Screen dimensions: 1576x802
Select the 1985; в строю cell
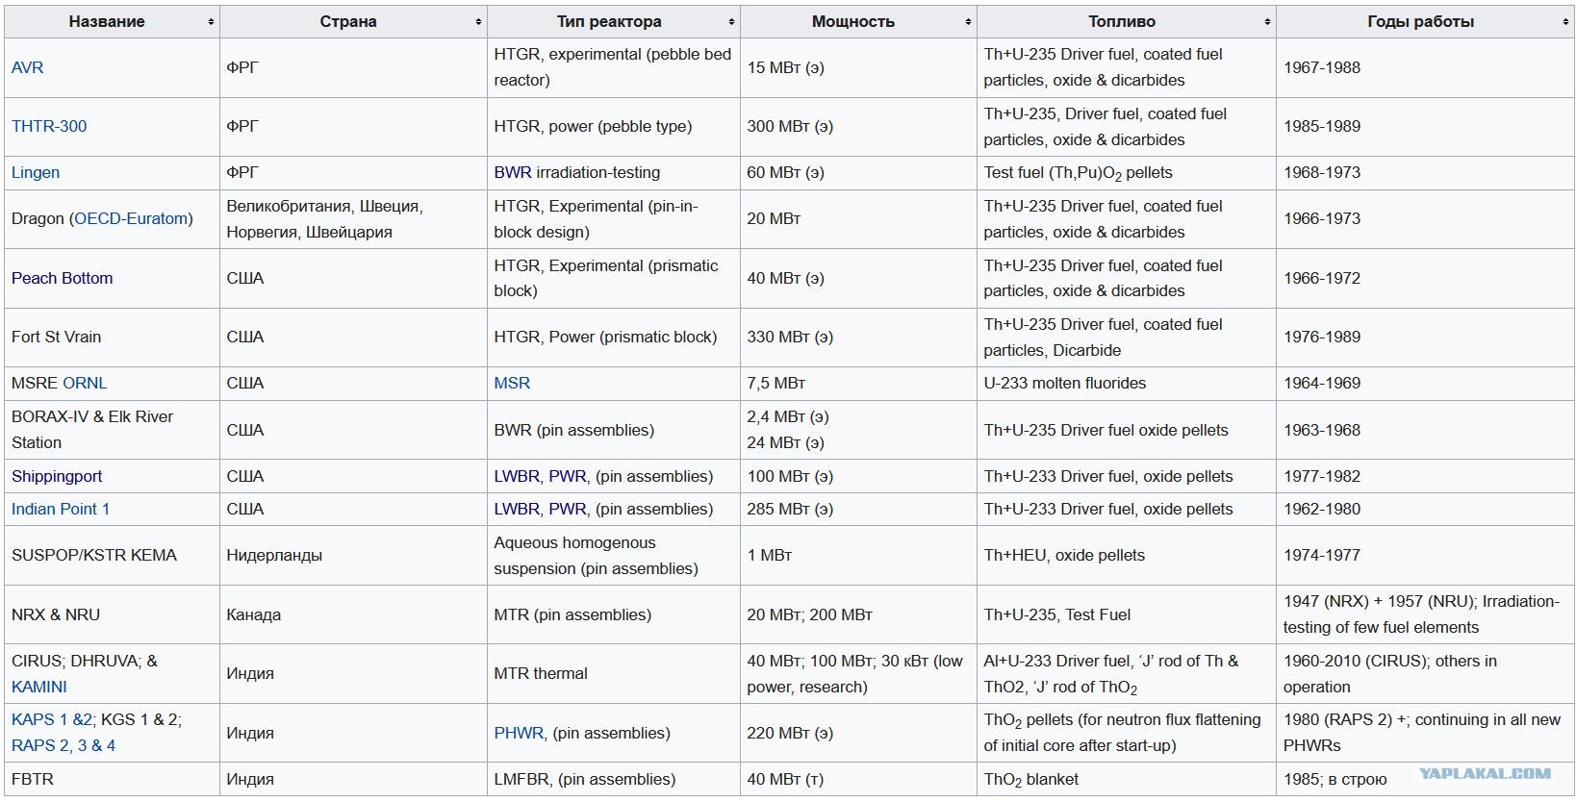click(1425, 780)
